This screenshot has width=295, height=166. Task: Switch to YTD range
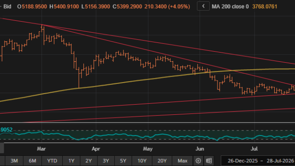coord(52,161)
